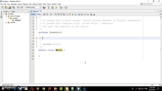Screen dimensions: 162x91
Task: Click the Save All toolbar icon
Action: (13, 7)
